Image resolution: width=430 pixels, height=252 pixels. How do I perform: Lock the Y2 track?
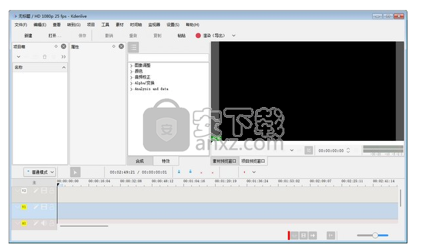(52, 191)
